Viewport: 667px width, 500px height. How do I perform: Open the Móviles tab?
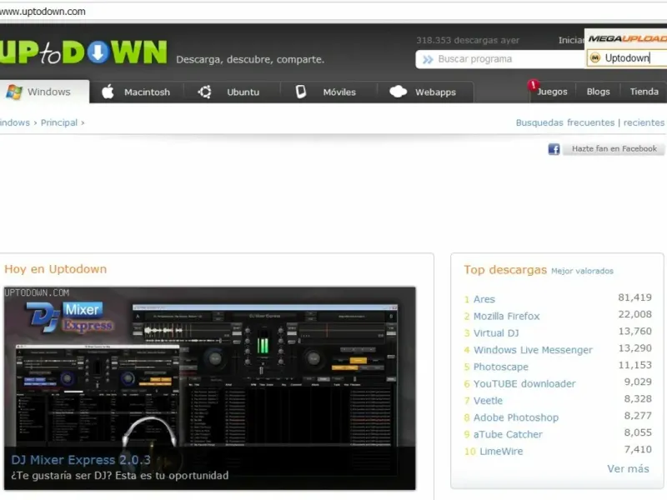coord(328,92)
